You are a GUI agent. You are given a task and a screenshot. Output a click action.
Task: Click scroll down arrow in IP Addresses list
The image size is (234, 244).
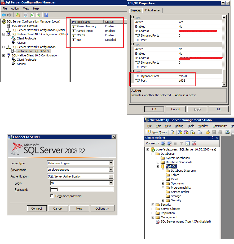pos(224,84)
